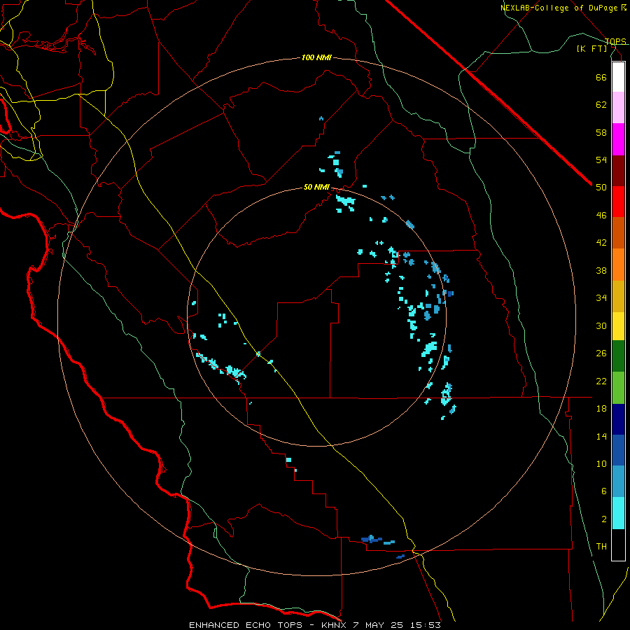
Task: Click the [K FT] units label
Action: [x=592, y=48]
